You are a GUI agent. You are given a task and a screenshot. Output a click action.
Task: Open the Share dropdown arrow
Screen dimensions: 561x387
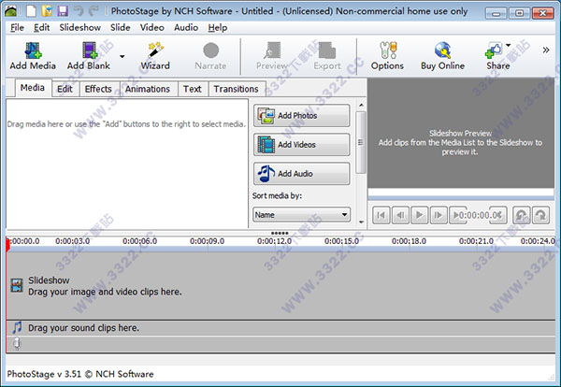pos(509,45)
